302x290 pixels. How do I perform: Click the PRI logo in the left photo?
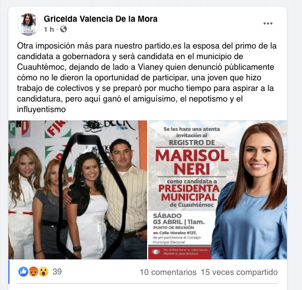click(x=20, y=128)
